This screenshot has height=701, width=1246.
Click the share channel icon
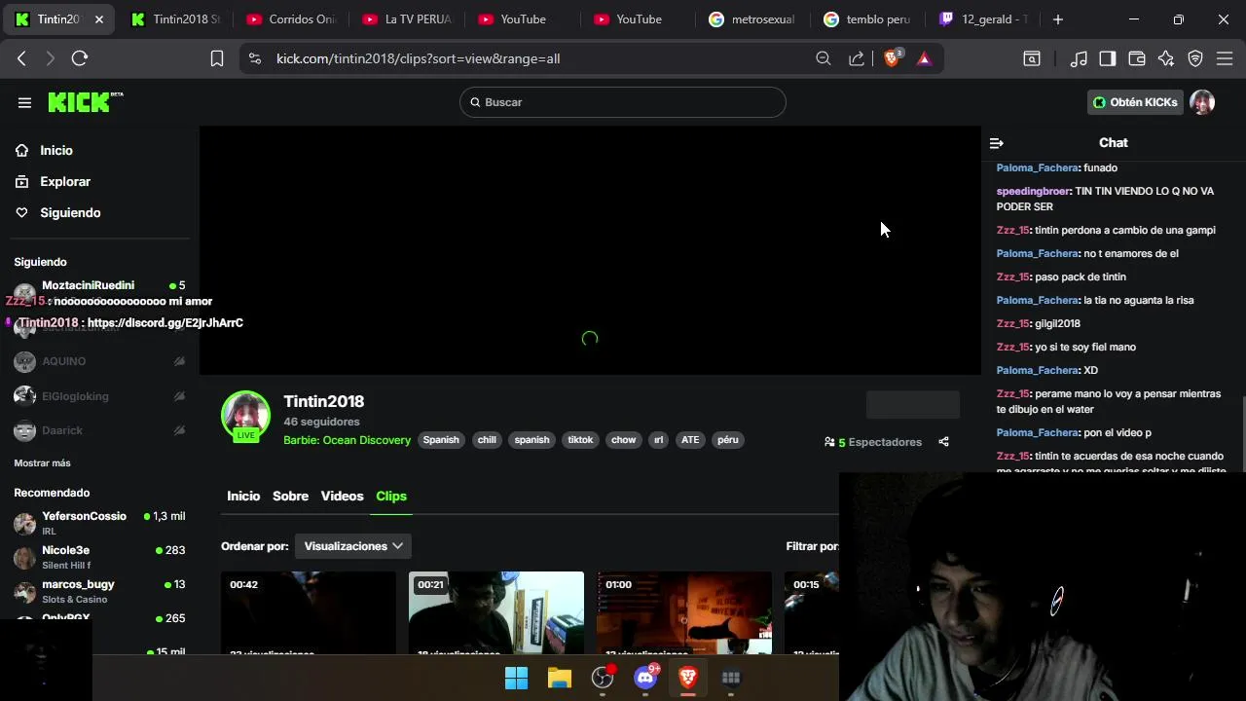coord(943,442)
